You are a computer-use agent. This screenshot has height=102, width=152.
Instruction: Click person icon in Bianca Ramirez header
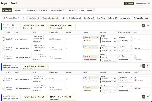pyautogui.click(x=148, y=66)
